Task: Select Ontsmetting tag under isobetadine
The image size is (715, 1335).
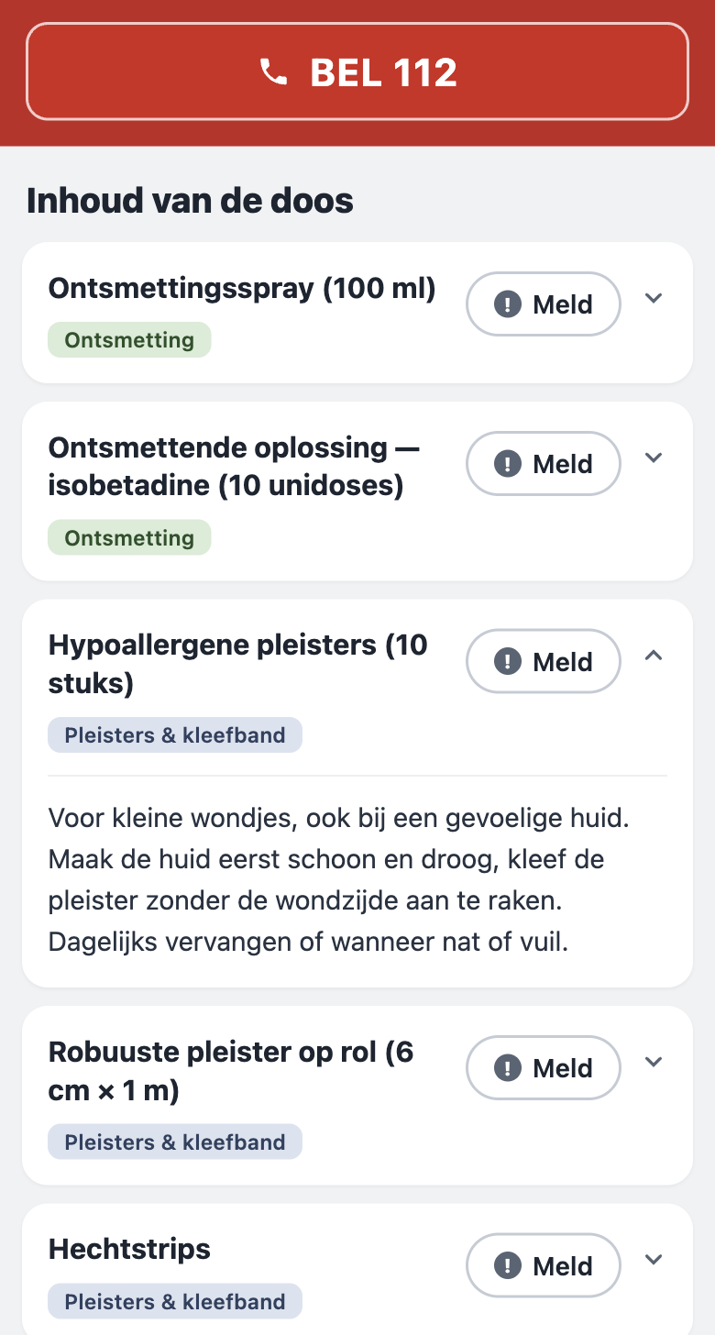Action: (129, 537)
